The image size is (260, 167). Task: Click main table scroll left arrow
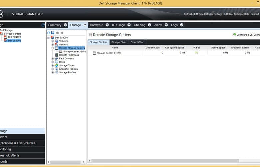pos(90,161)
